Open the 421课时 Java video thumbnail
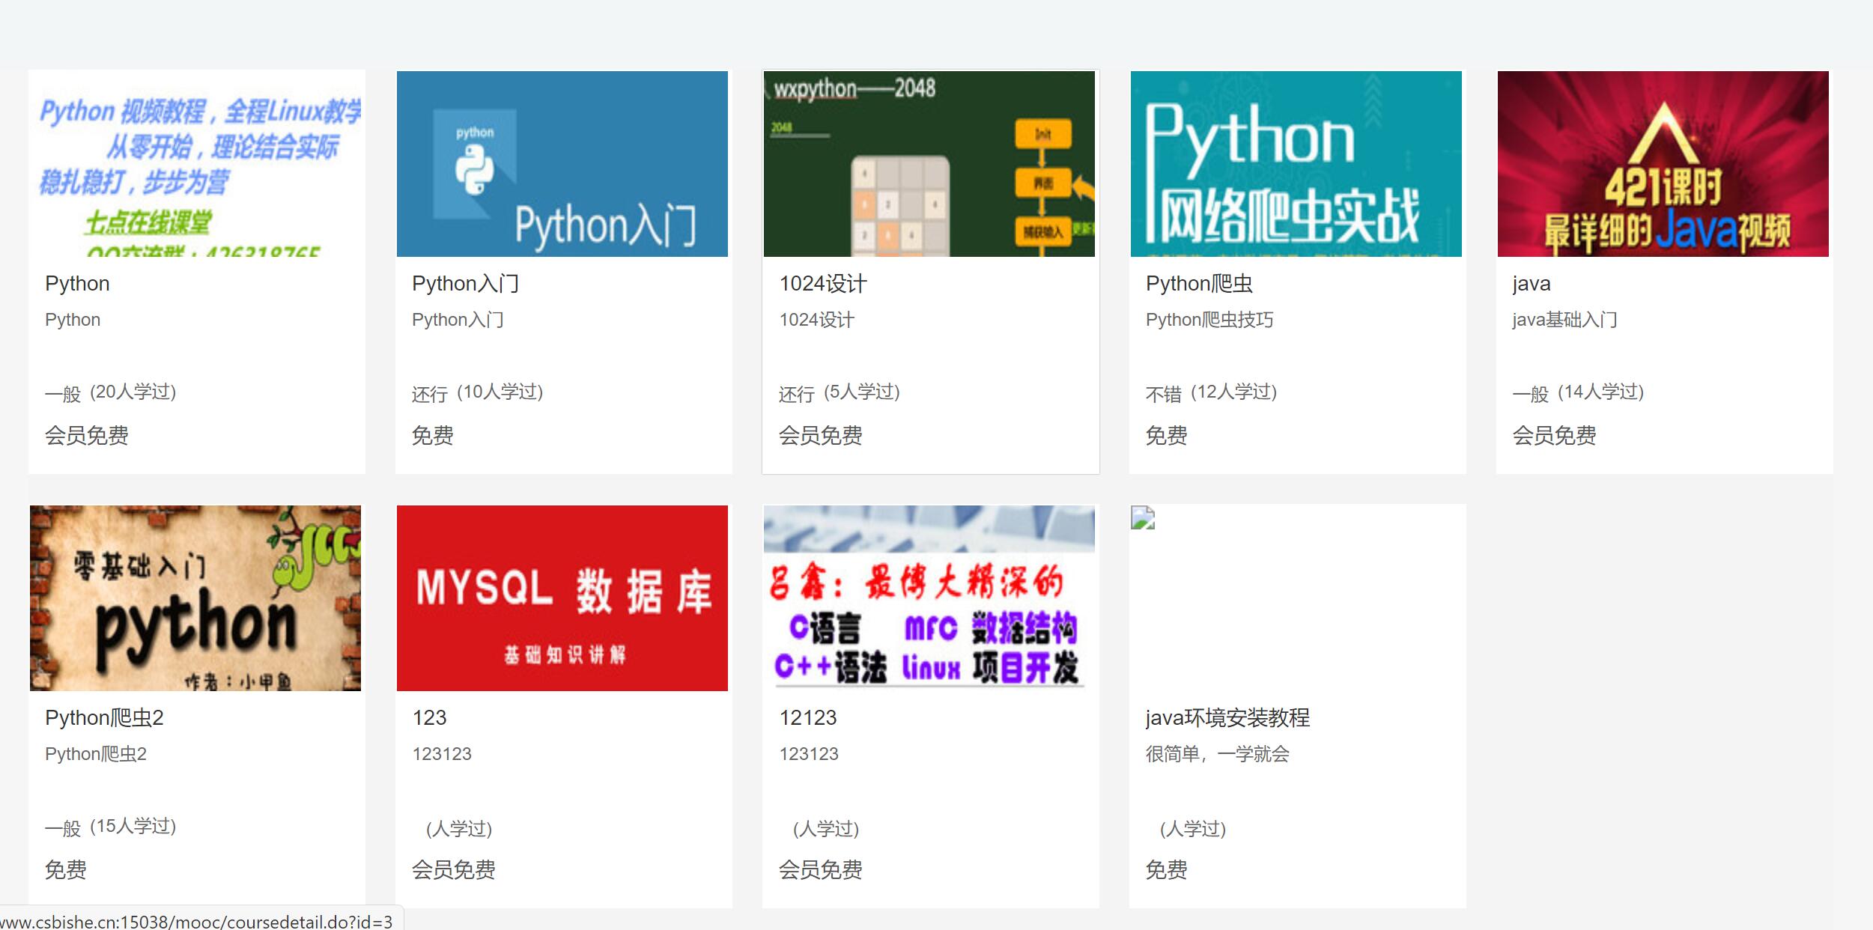Screen dimensions: 1873x930 pyautogui.click(x=1664, y=163)
